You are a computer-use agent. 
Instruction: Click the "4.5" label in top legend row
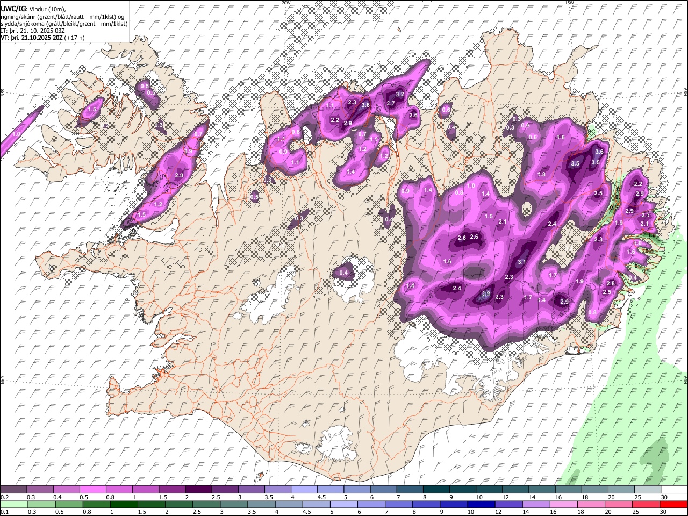point(321,497)
